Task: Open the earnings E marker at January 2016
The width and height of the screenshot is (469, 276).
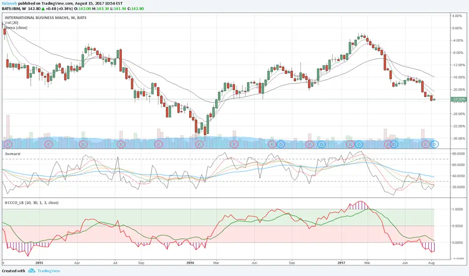Action: (x=199, y=145)
